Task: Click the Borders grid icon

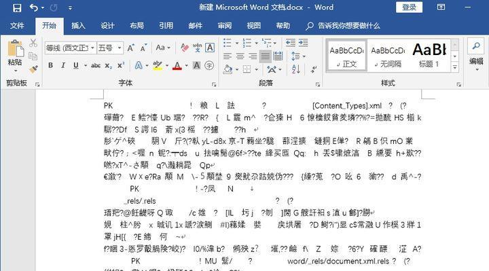Action: pos(247,69)
